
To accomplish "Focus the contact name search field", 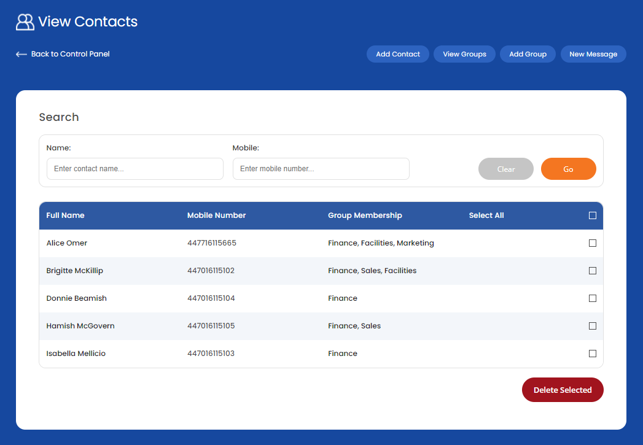I will click(x=134, y=169).
